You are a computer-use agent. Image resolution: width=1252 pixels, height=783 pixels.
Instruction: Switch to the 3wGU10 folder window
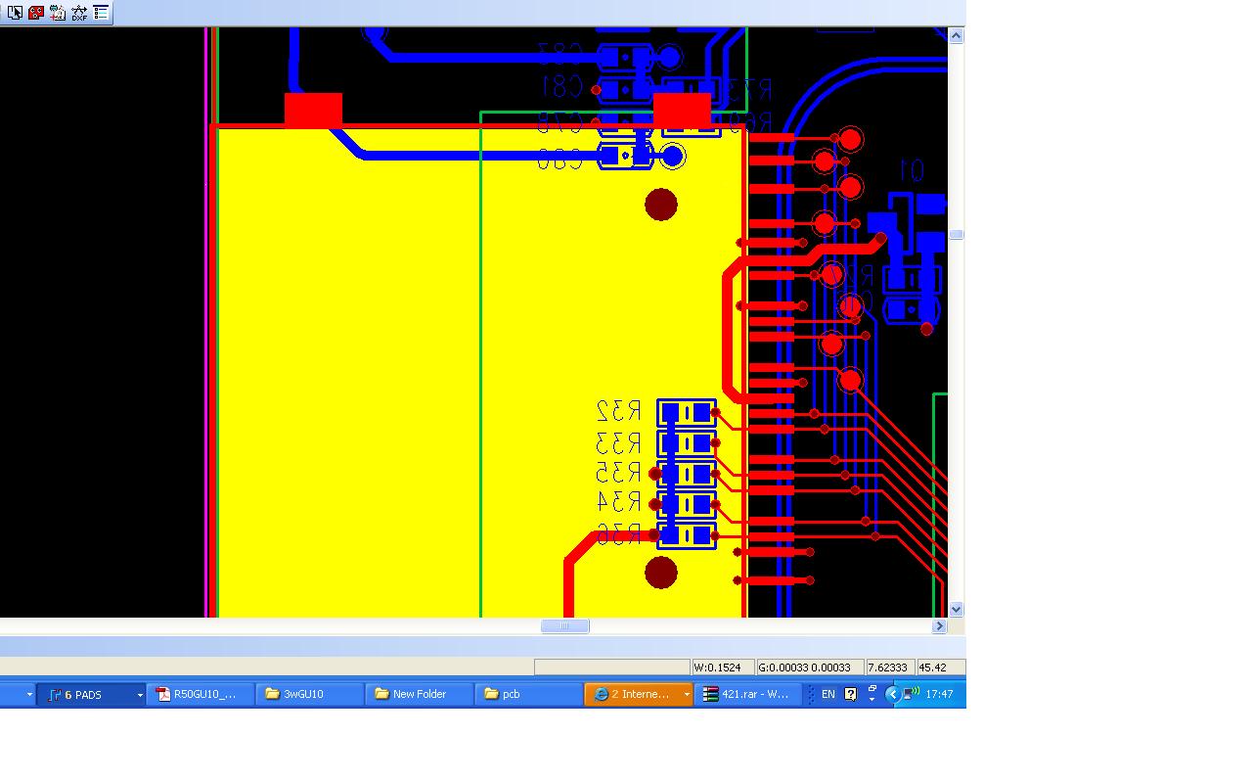tap(309, 695)
